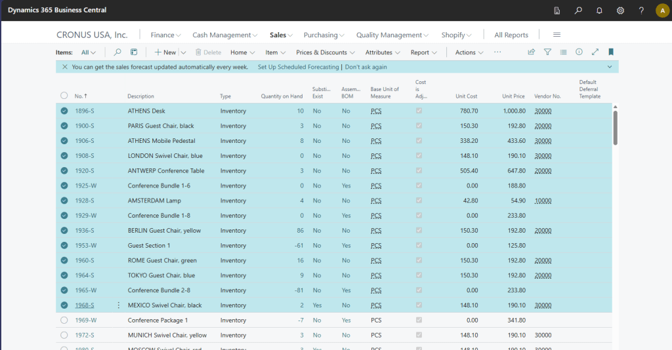Expand the All views filter dropdown
The image size is (672, 350).
pos(89,52)
